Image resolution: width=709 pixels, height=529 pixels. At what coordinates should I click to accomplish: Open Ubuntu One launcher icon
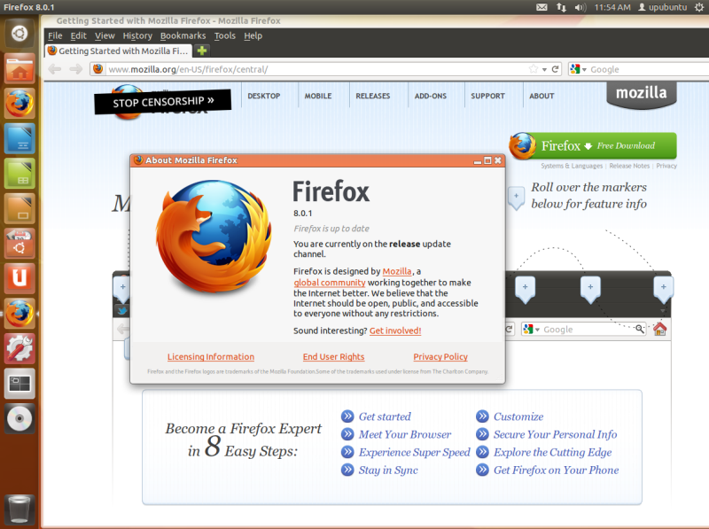point(19,278)
